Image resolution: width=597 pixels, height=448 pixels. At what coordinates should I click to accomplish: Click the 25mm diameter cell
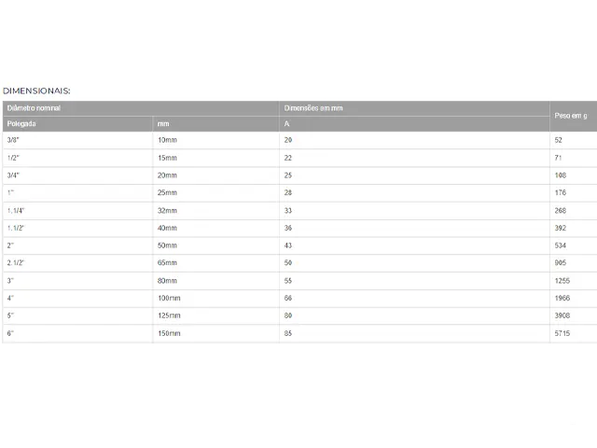pyautogui.click(x=215, y=193)
